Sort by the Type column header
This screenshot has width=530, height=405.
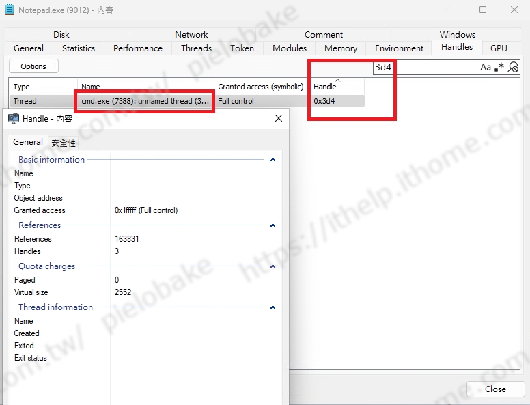43,87
